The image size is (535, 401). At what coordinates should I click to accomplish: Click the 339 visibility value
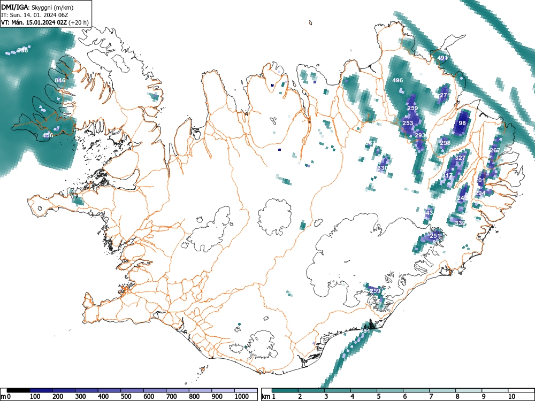460,223
